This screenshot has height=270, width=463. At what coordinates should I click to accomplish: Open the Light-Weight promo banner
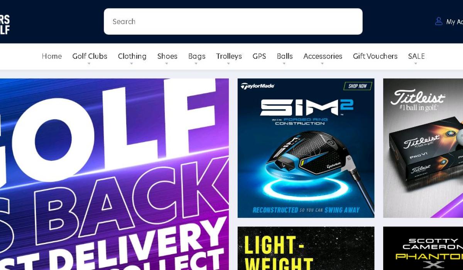306,248
